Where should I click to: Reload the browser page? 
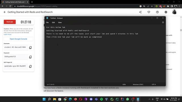[x=10, y=6]
